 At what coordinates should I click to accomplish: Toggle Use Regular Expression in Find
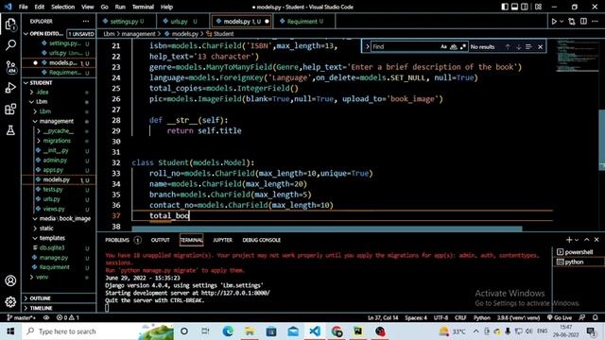463,46
